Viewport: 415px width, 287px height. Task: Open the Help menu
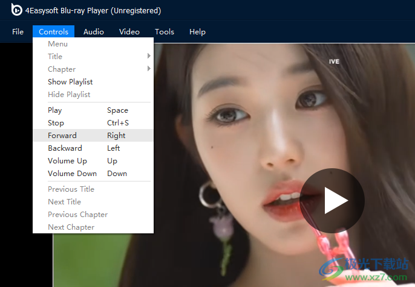pos(197,31)
